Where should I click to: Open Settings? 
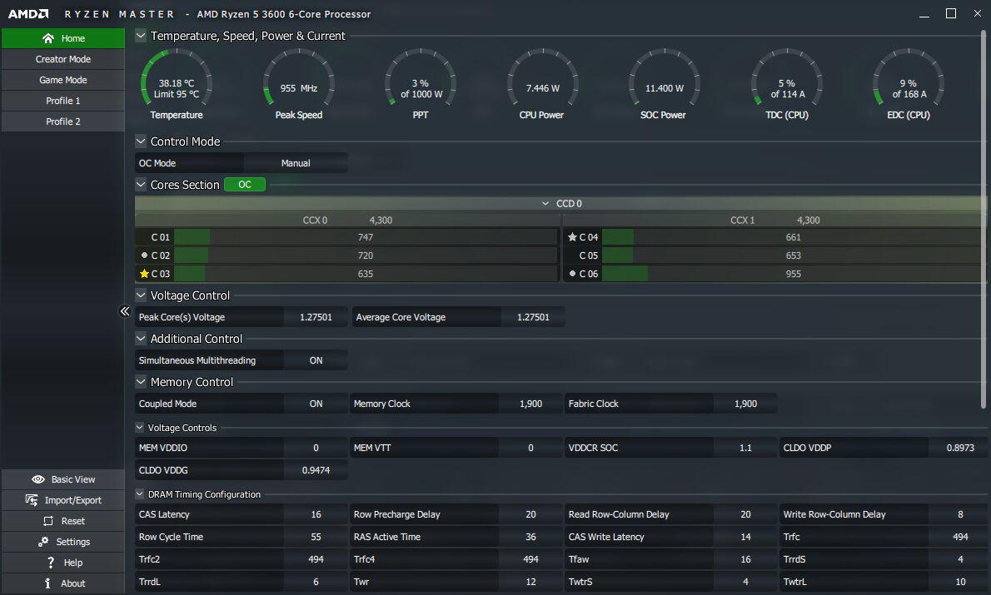63,542
